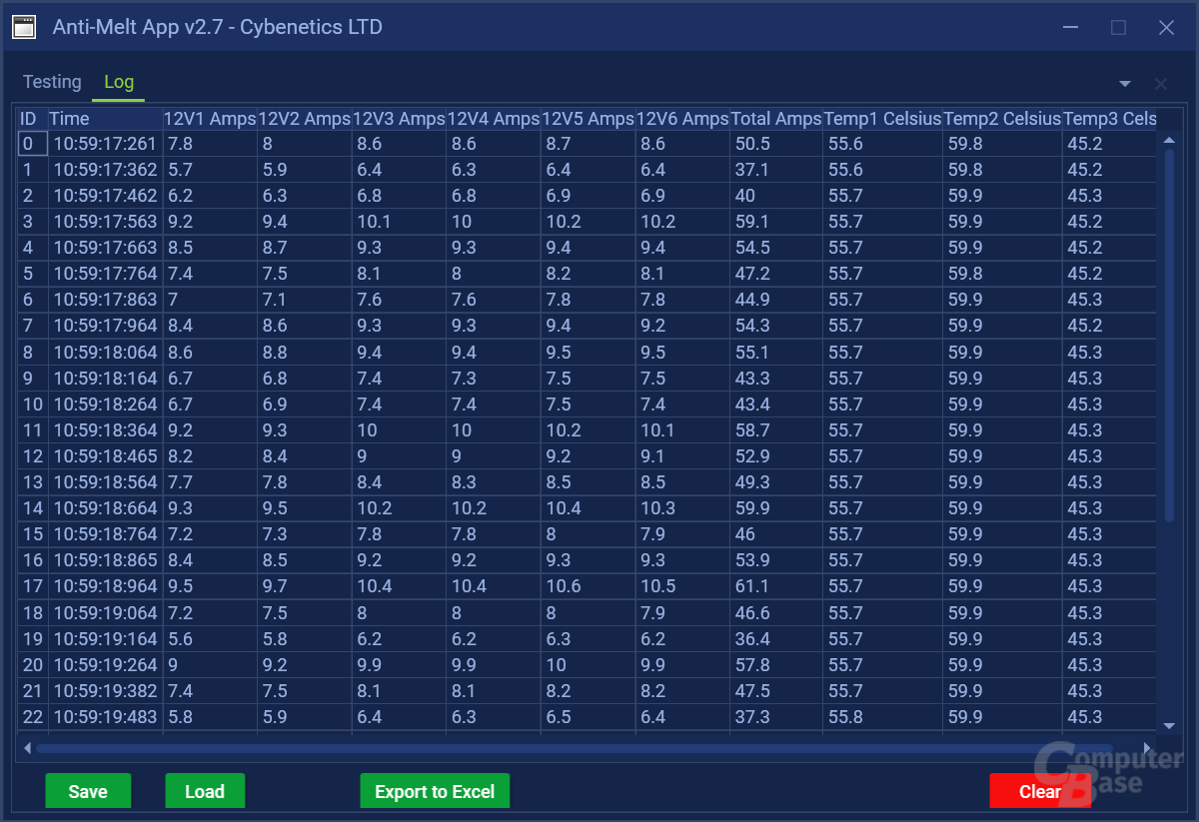The width and height of the screenshot is (1199, 822).
Task: Select Total Amps cell 59.9
Action: tap(776, 508)
